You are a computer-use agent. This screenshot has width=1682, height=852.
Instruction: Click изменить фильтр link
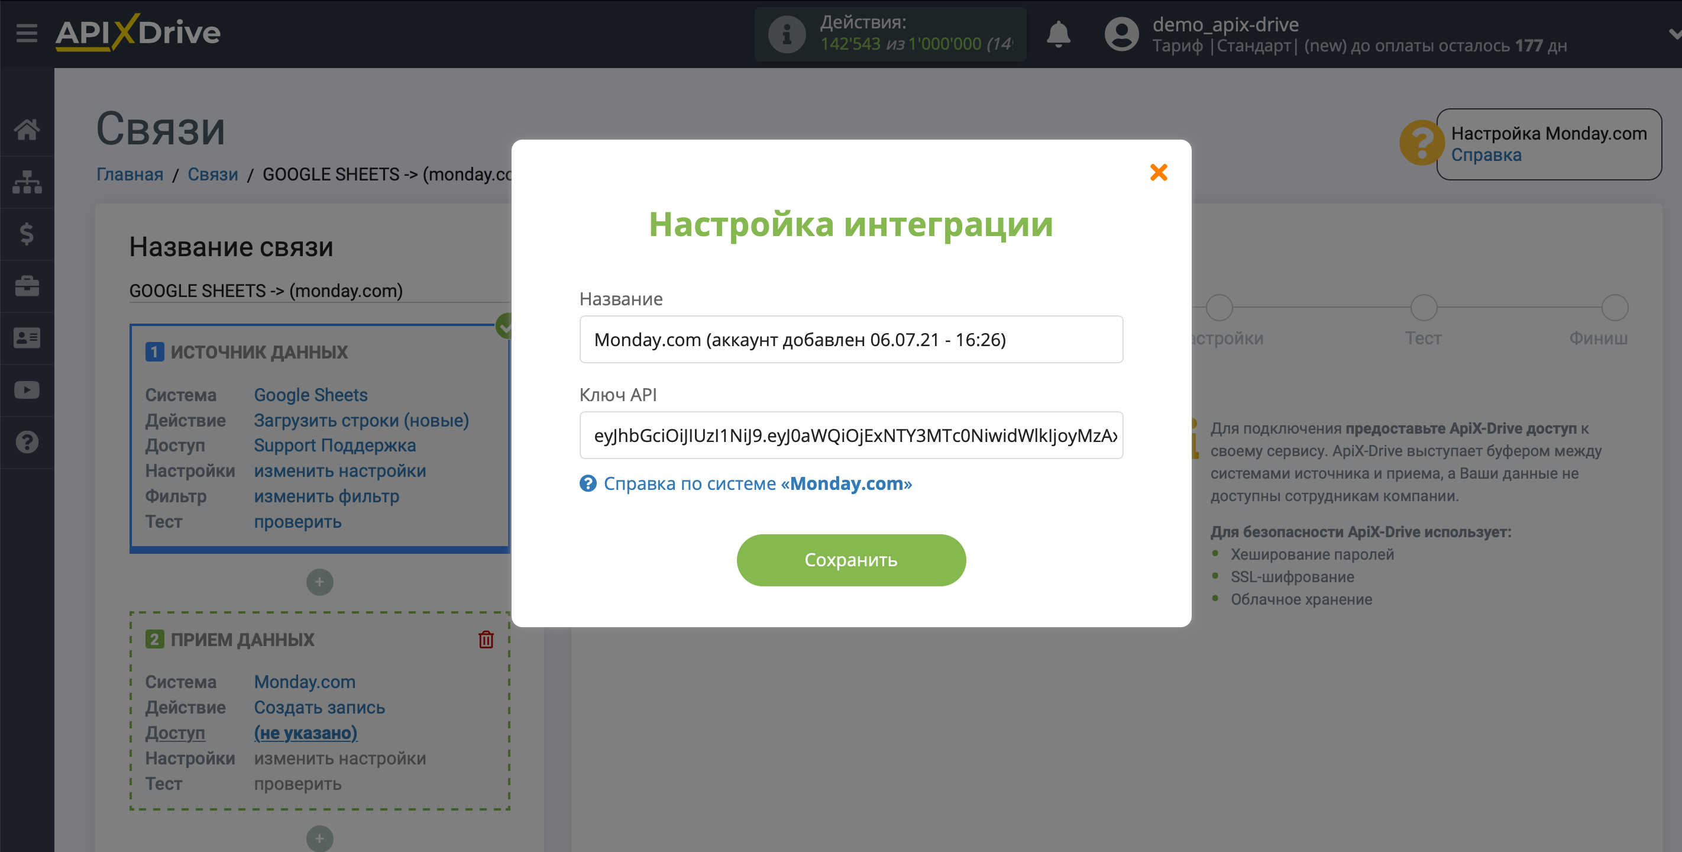click(x=326, y=496)
